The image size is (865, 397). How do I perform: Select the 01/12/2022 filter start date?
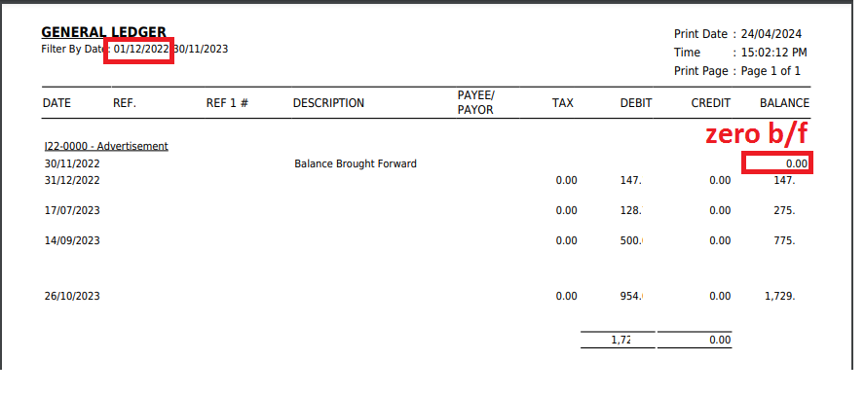pyautogui.click(x=142, y=49)
